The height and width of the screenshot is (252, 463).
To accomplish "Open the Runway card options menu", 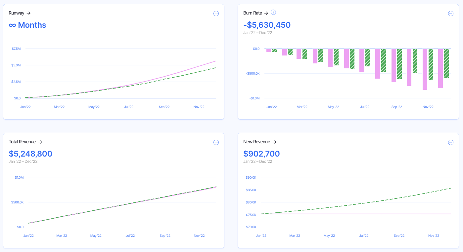I will click(x=216, y=13).
